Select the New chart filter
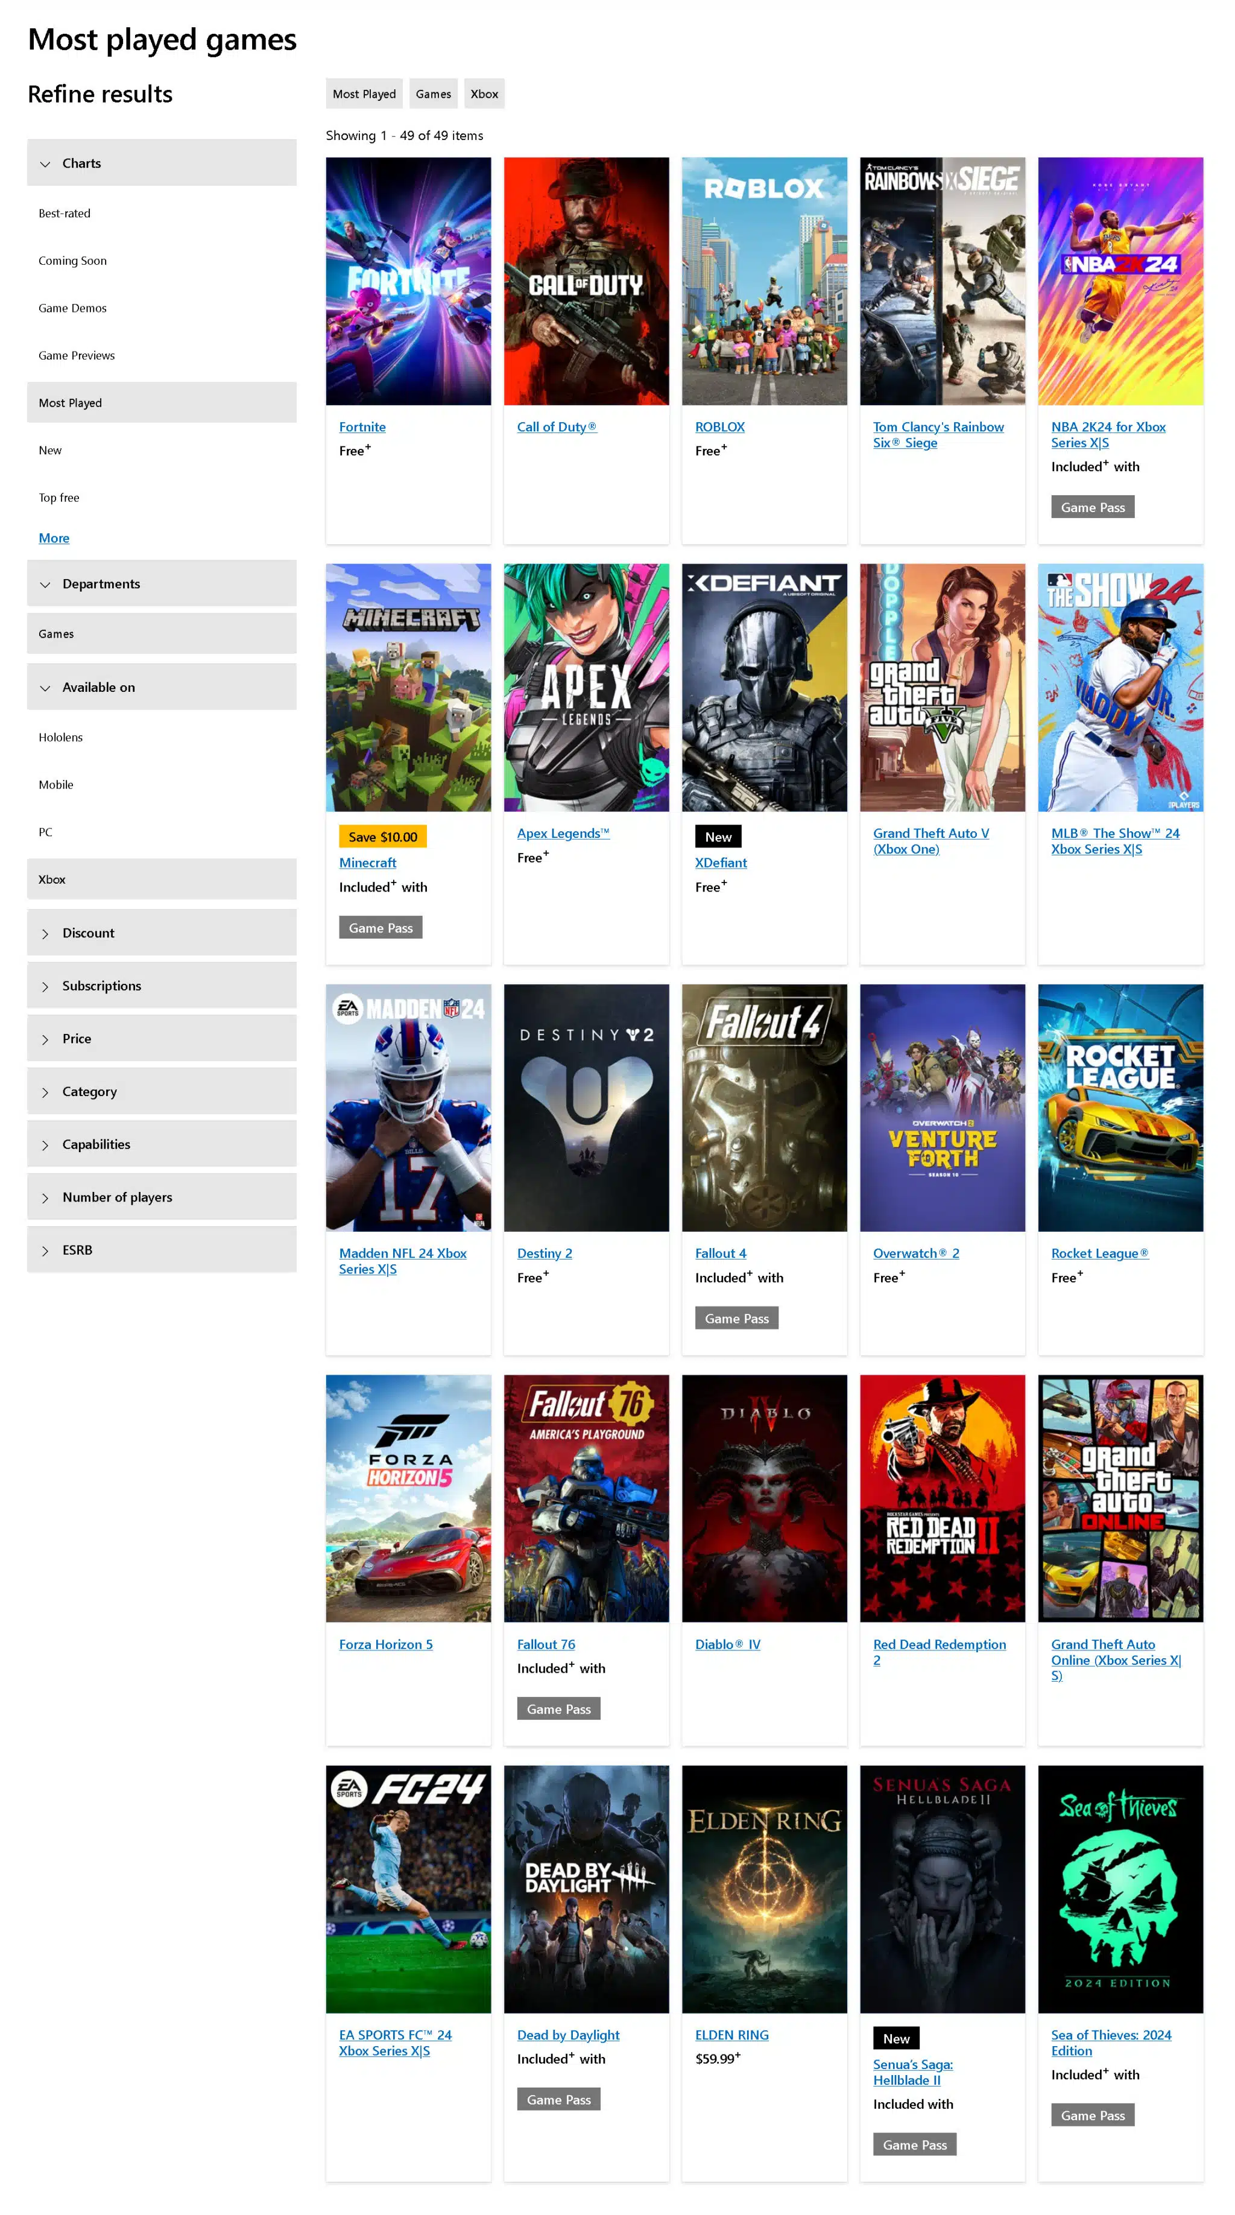 pyautogui.click(x=162, y=450)
